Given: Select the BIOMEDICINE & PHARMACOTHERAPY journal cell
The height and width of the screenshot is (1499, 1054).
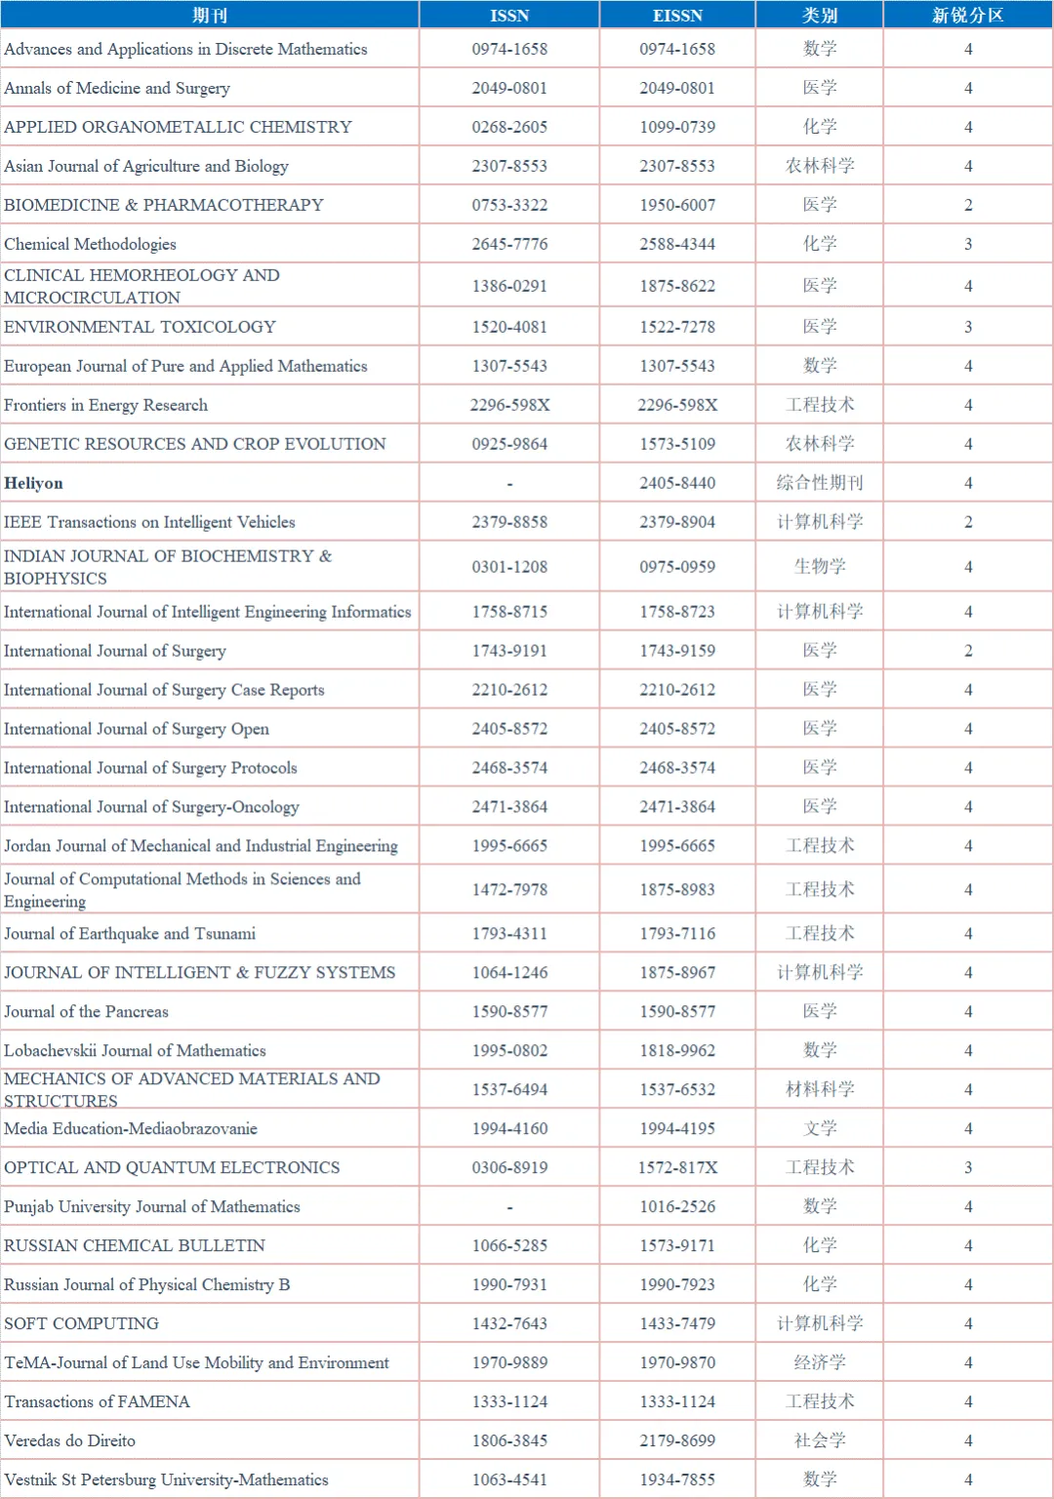Looking at the screenshot, I should (164, 205).
